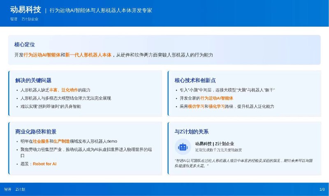Click bullet 开发全新的行为运动AI智能体
329x196 pixels.
(x=206, y=98)
